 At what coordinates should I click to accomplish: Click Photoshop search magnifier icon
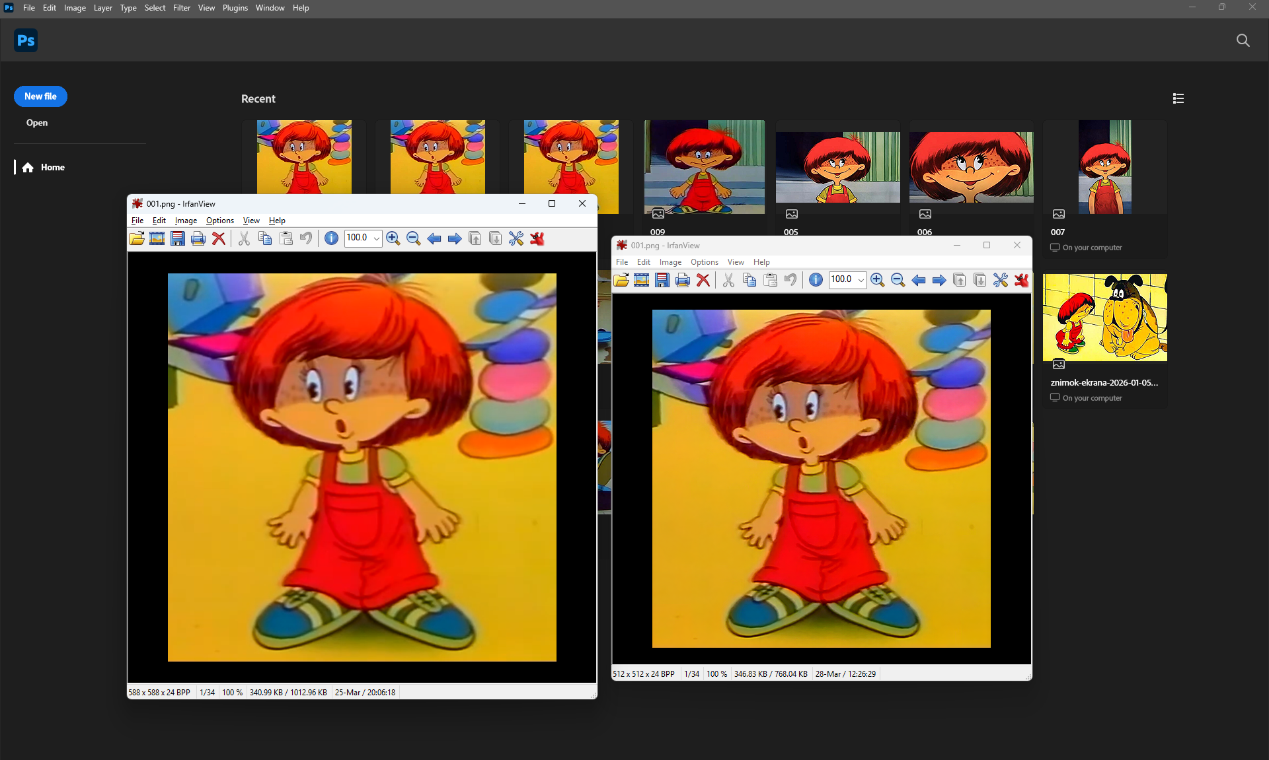click(x=1243, y=40)
